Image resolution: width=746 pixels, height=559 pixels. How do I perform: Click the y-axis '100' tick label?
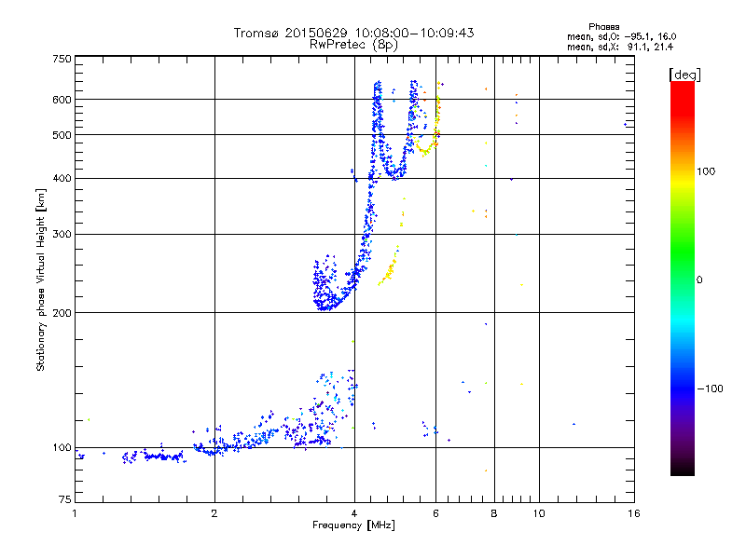62,447
